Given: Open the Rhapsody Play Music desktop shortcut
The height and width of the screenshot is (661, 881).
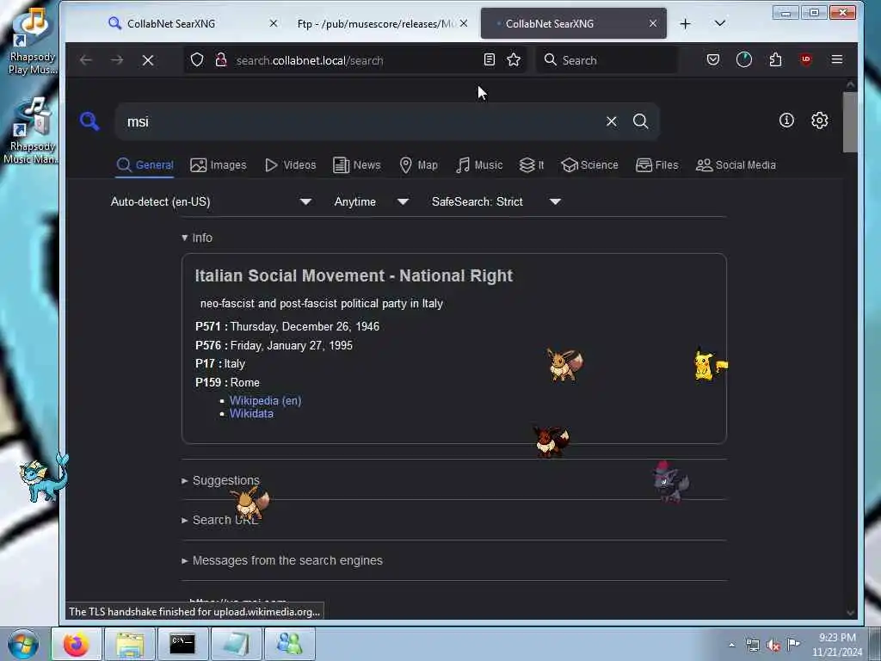Looking at the screenshot, I should click(x=32, y=42).
